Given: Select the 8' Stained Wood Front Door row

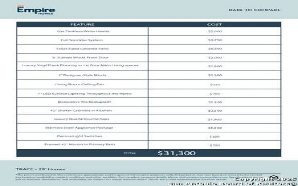Looking at the screenshot, I should click(x=82, y=57).
